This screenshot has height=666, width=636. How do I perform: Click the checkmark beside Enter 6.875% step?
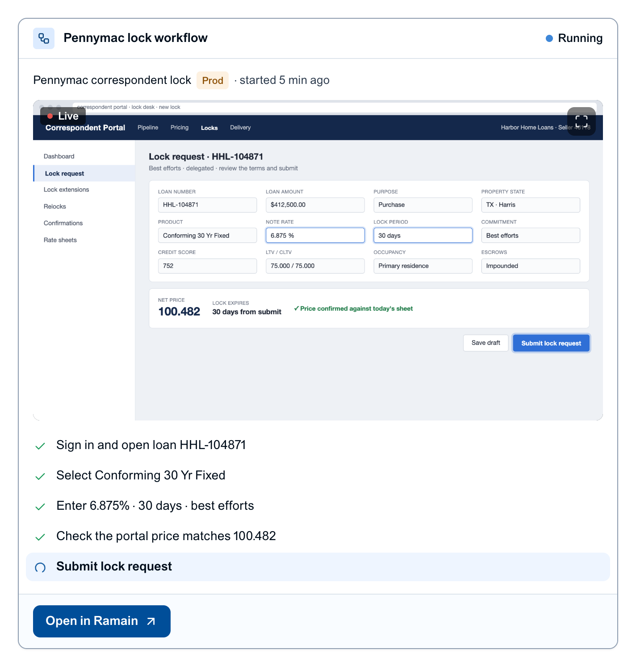point(40,507)
